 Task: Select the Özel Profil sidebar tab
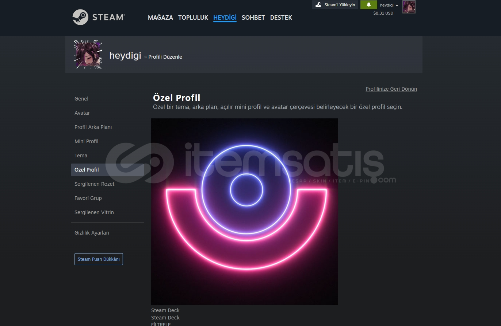pos(107,170)
